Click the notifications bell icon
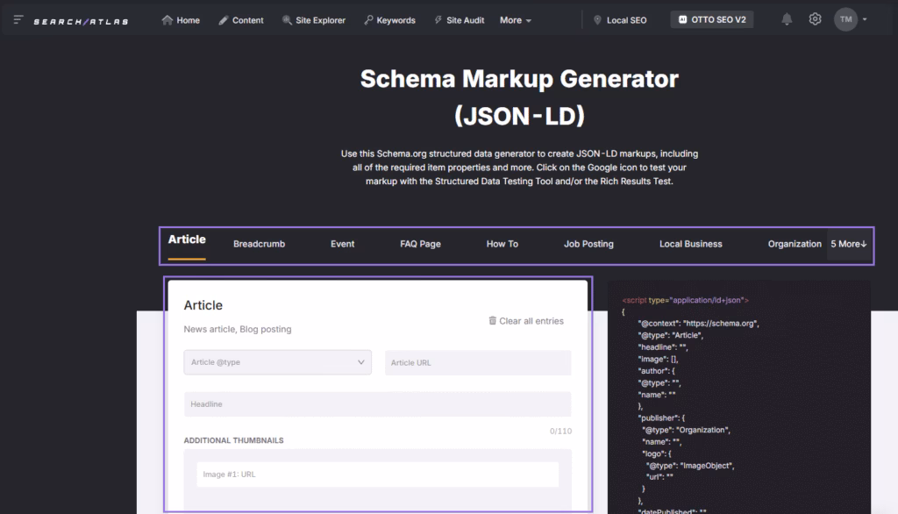 (787, 19)
